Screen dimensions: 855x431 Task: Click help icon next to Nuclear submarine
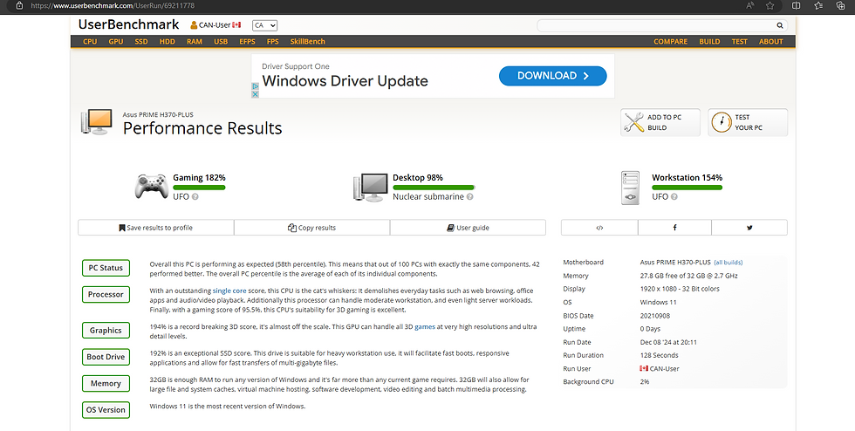470,197
